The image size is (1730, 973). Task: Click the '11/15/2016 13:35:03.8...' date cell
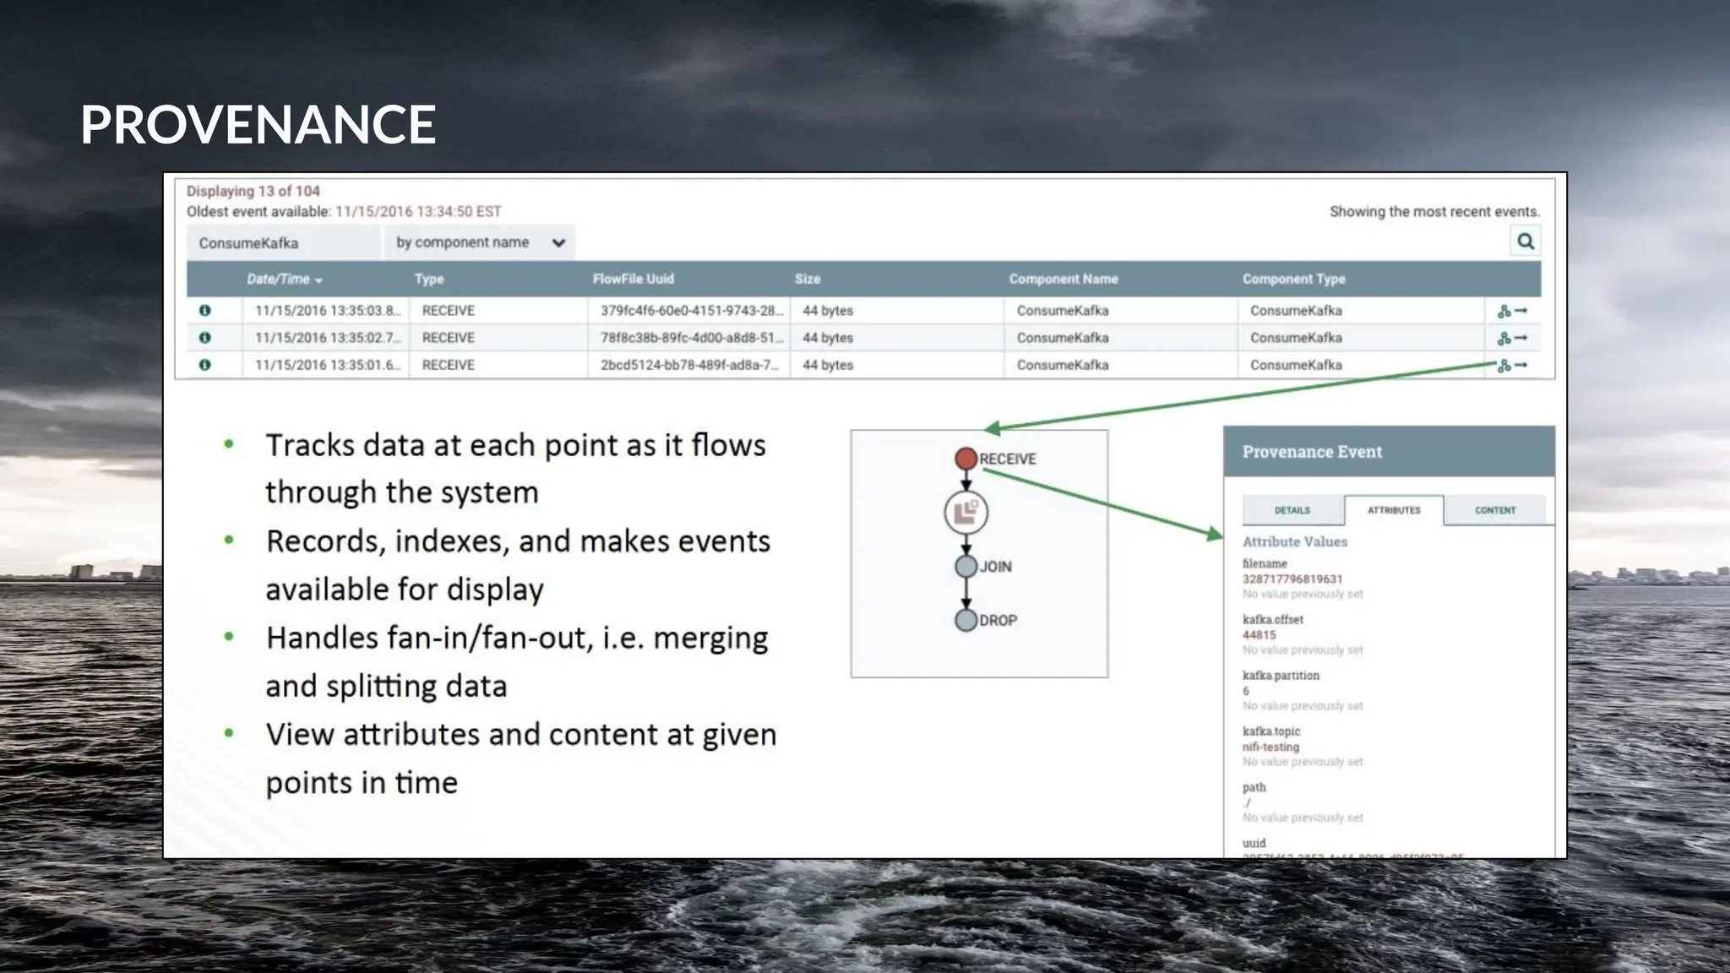click(x=328, y=311)
